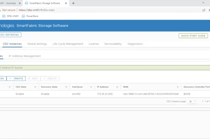Screen dimensions: 210x139
Task: Sort by Discovery Controller Port header
Action: click(197, 87)
